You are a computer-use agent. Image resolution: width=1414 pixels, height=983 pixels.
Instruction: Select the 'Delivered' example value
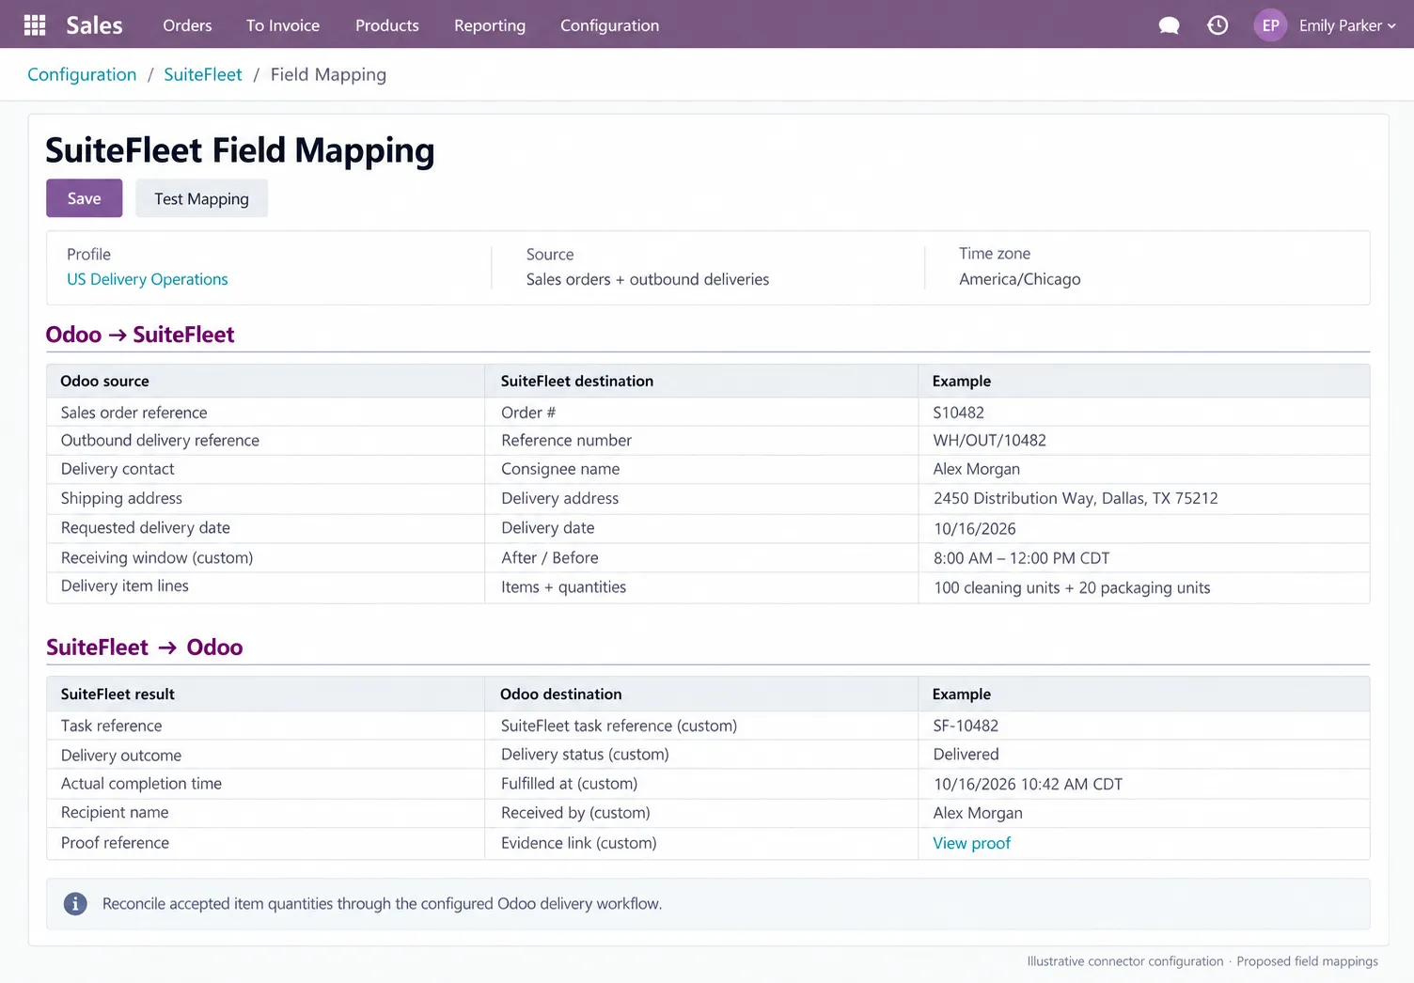coord(966,755)
